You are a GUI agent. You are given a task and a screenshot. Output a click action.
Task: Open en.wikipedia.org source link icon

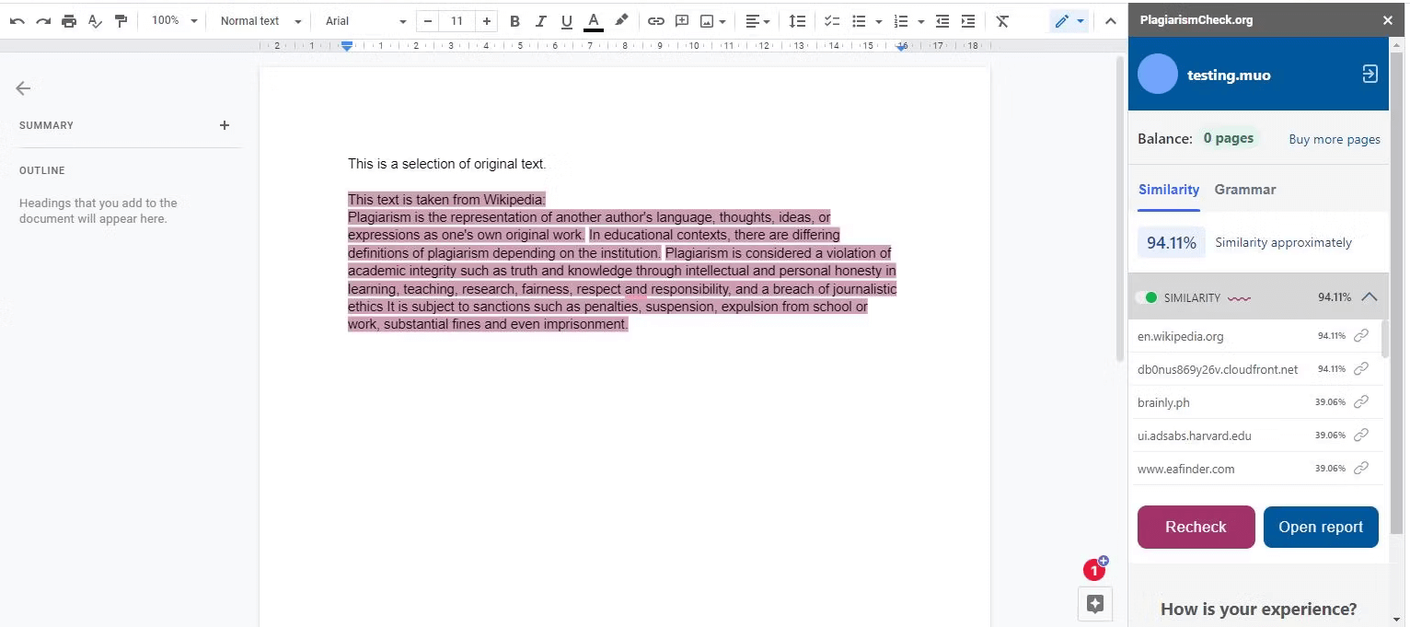tap(1361, 336)
